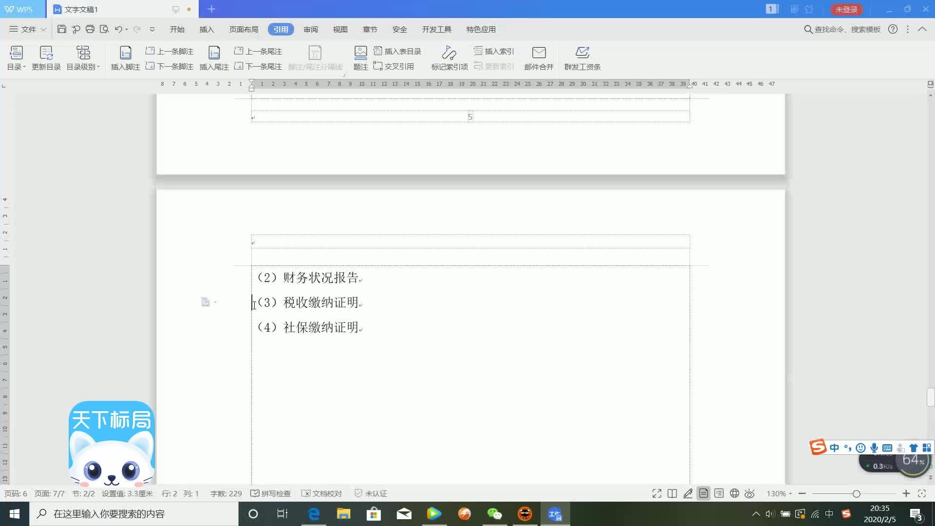Click the zoom slider handle
The width and height of the screenshot is (935, 526).
[x=856, y=493]
